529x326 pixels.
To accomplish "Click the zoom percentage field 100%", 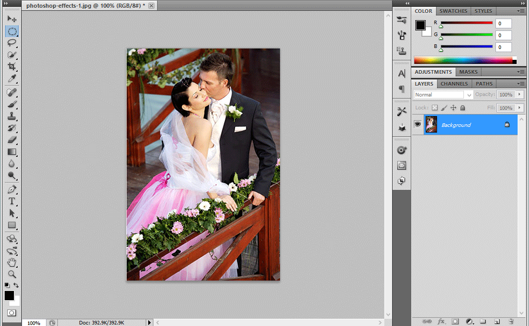I will tap(34, 323).
